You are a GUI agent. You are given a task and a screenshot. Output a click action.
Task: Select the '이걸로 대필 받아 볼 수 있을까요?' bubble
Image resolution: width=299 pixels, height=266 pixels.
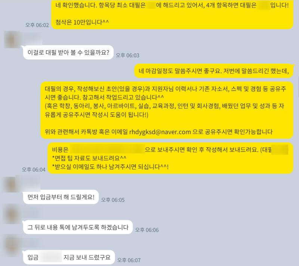(x=68, y=52)
